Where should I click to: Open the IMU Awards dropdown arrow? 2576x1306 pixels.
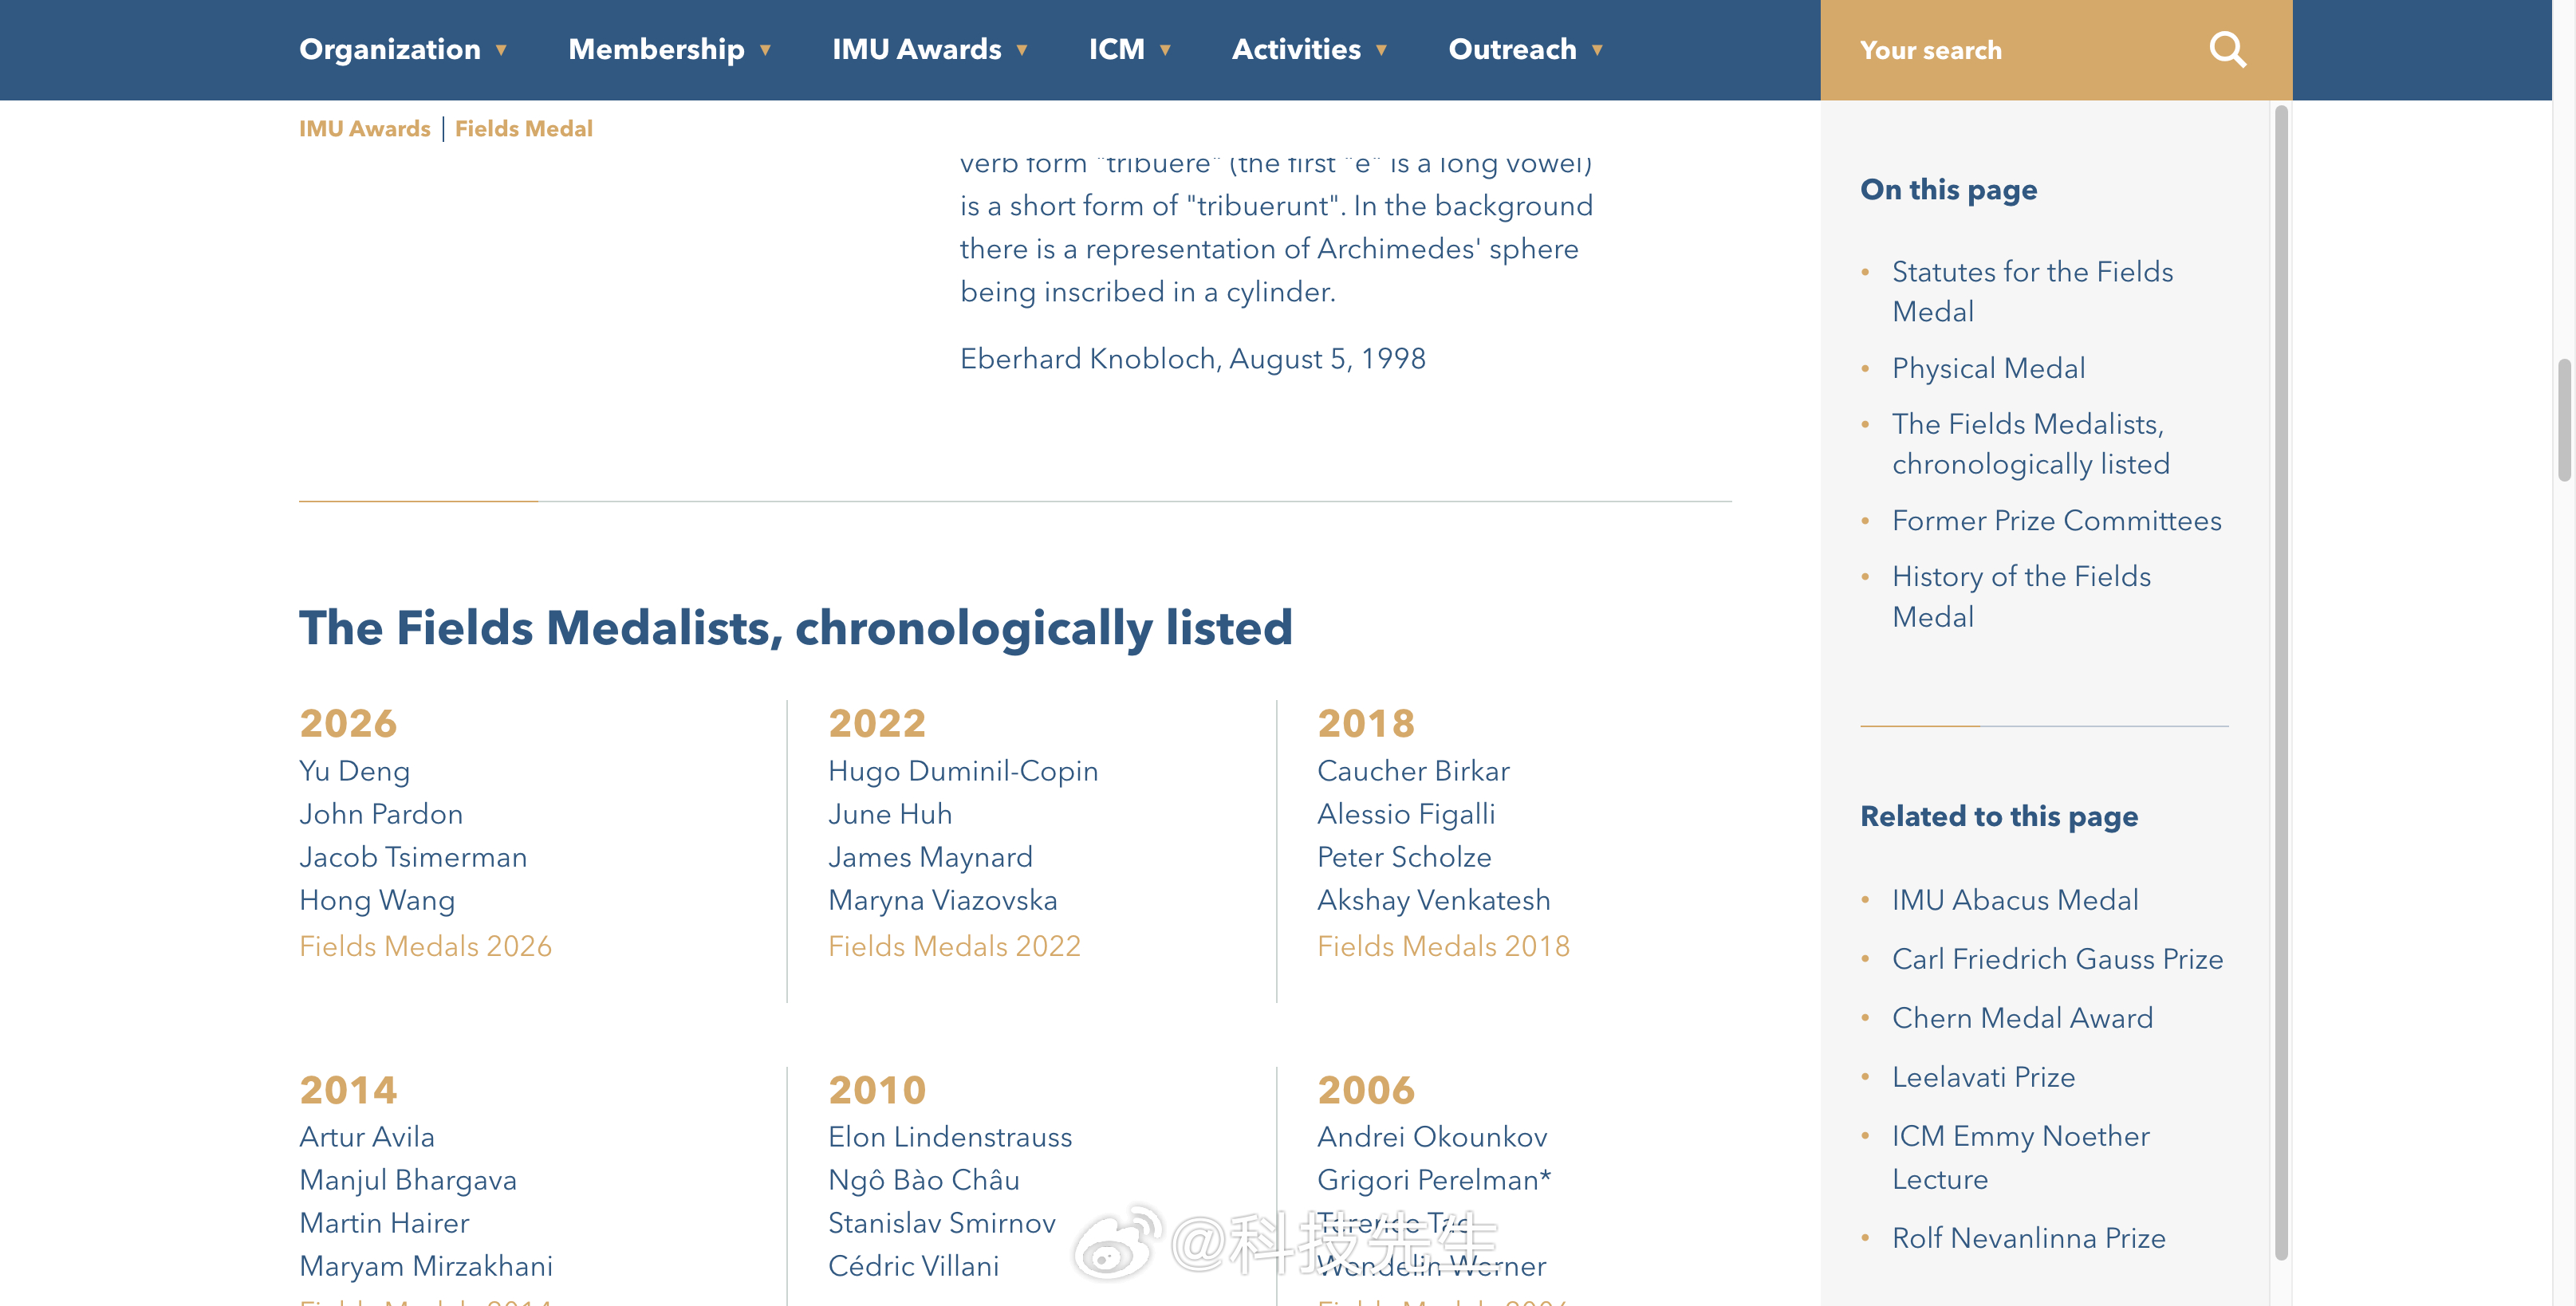[x=1022, y=50]
